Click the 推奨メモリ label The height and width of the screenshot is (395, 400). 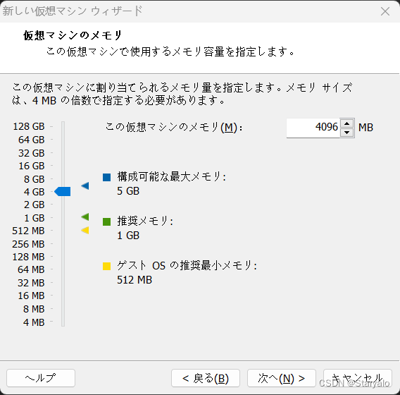[145, 221]
